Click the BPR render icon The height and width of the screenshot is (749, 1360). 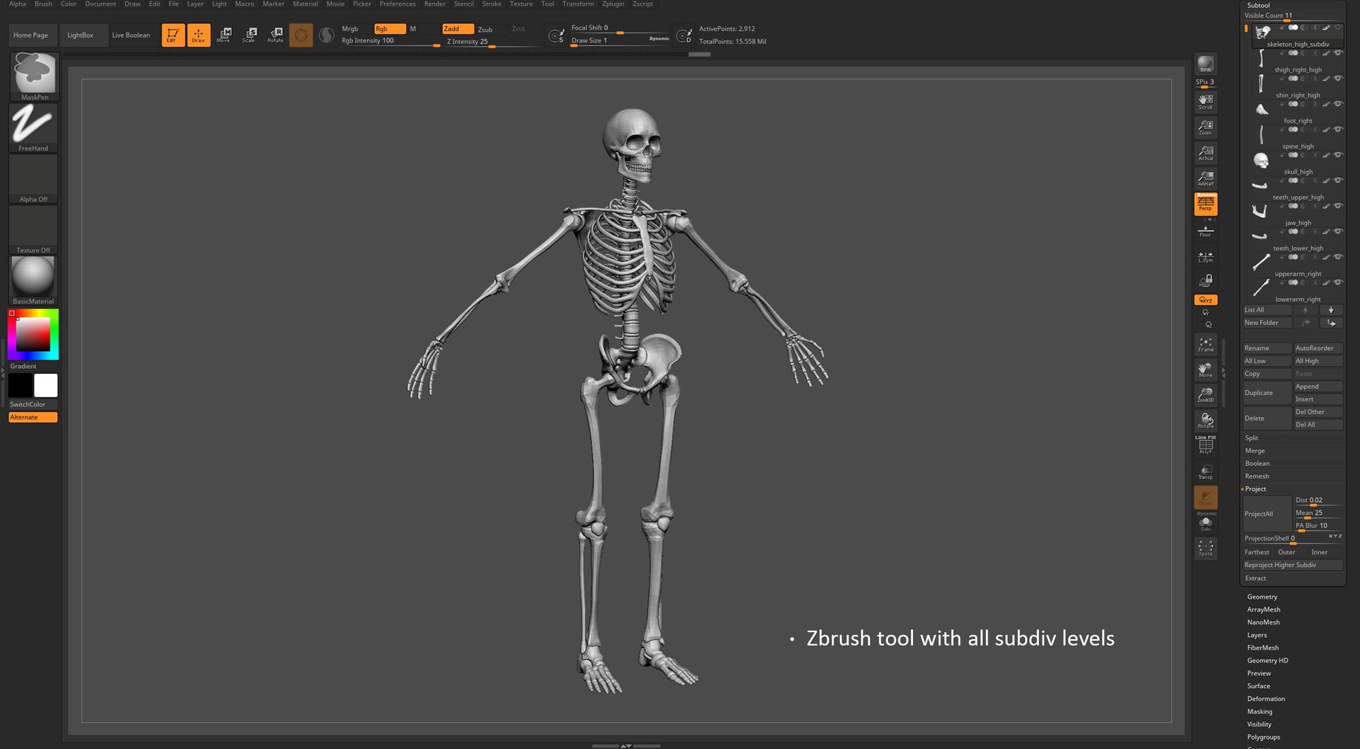[x=1206, y=64]
